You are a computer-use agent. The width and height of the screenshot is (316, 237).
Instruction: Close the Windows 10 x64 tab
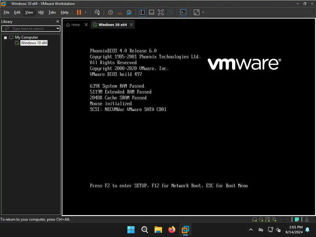pyautogui.click(x=131, y=25)
